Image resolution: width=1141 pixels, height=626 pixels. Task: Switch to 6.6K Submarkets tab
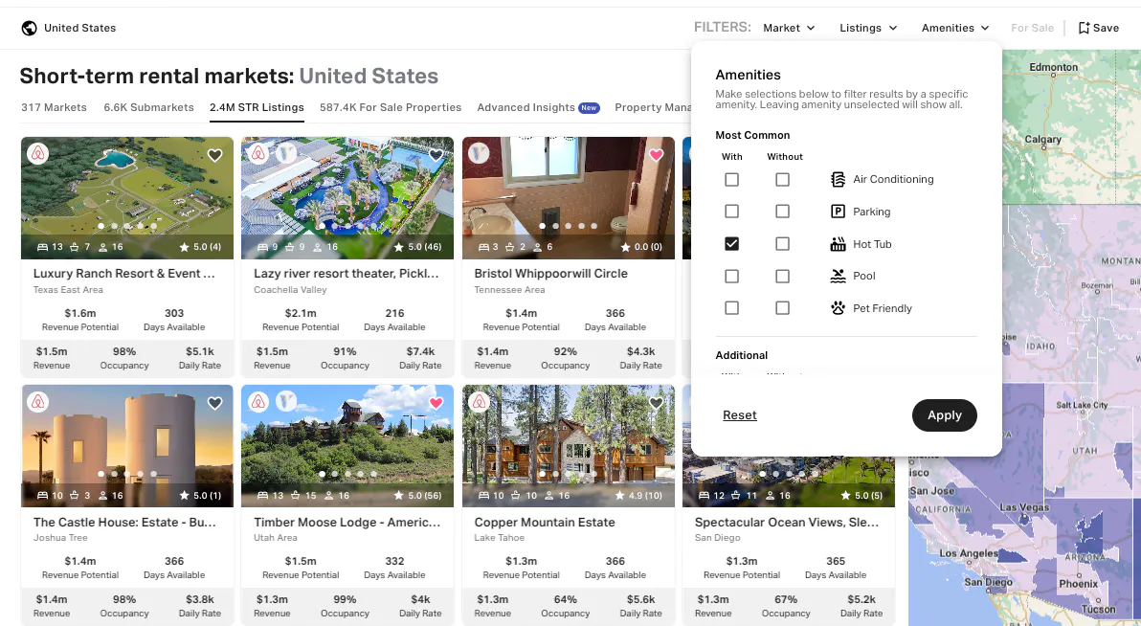(148, 107)
